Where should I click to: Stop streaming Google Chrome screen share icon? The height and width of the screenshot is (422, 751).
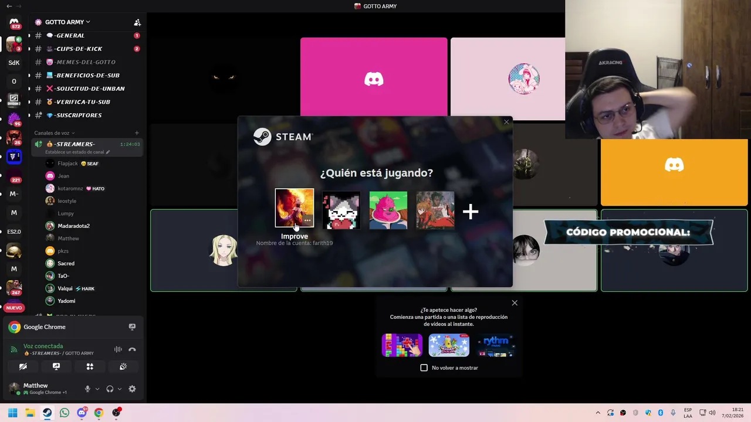[132, 327]
